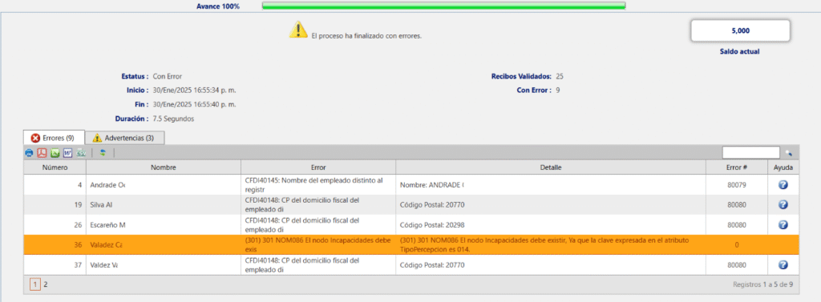The height and width of the screenshot is (302, 821).
Task: Export the errors list to CSV
Action: (81, 153)
